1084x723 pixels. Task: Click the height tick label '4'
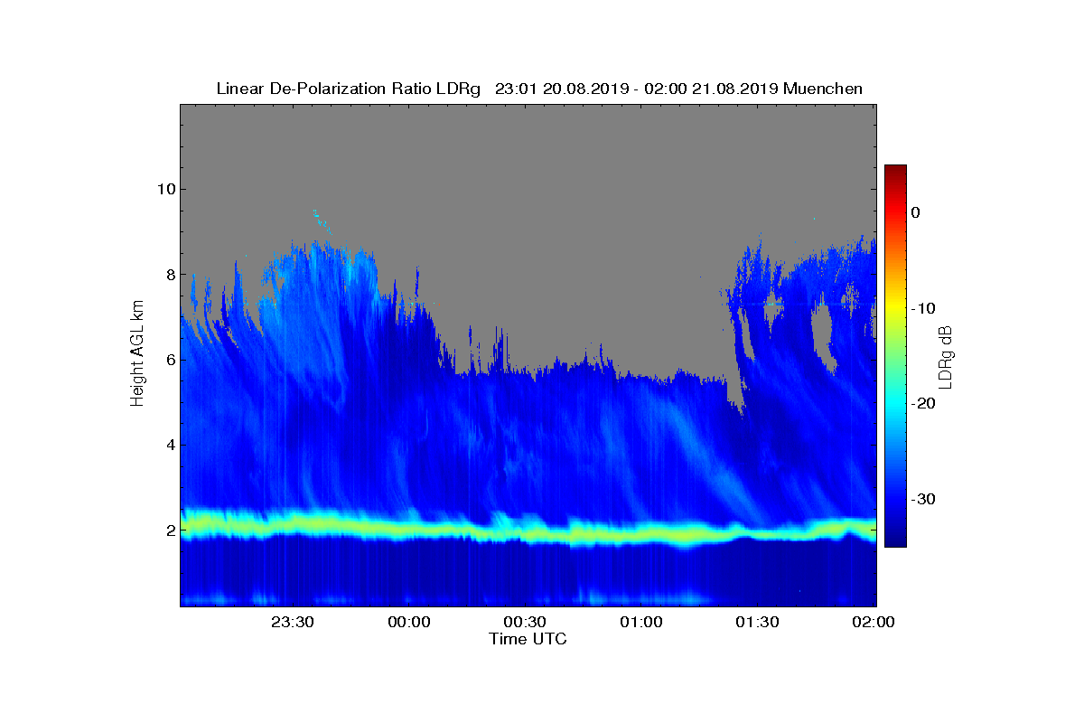click(x=170, y=445)
